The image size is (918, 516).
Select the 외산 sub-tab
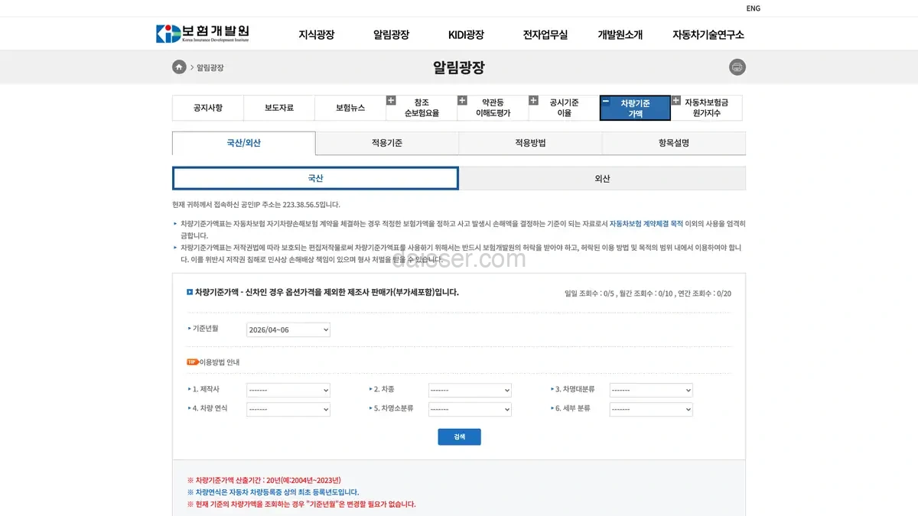603,178
